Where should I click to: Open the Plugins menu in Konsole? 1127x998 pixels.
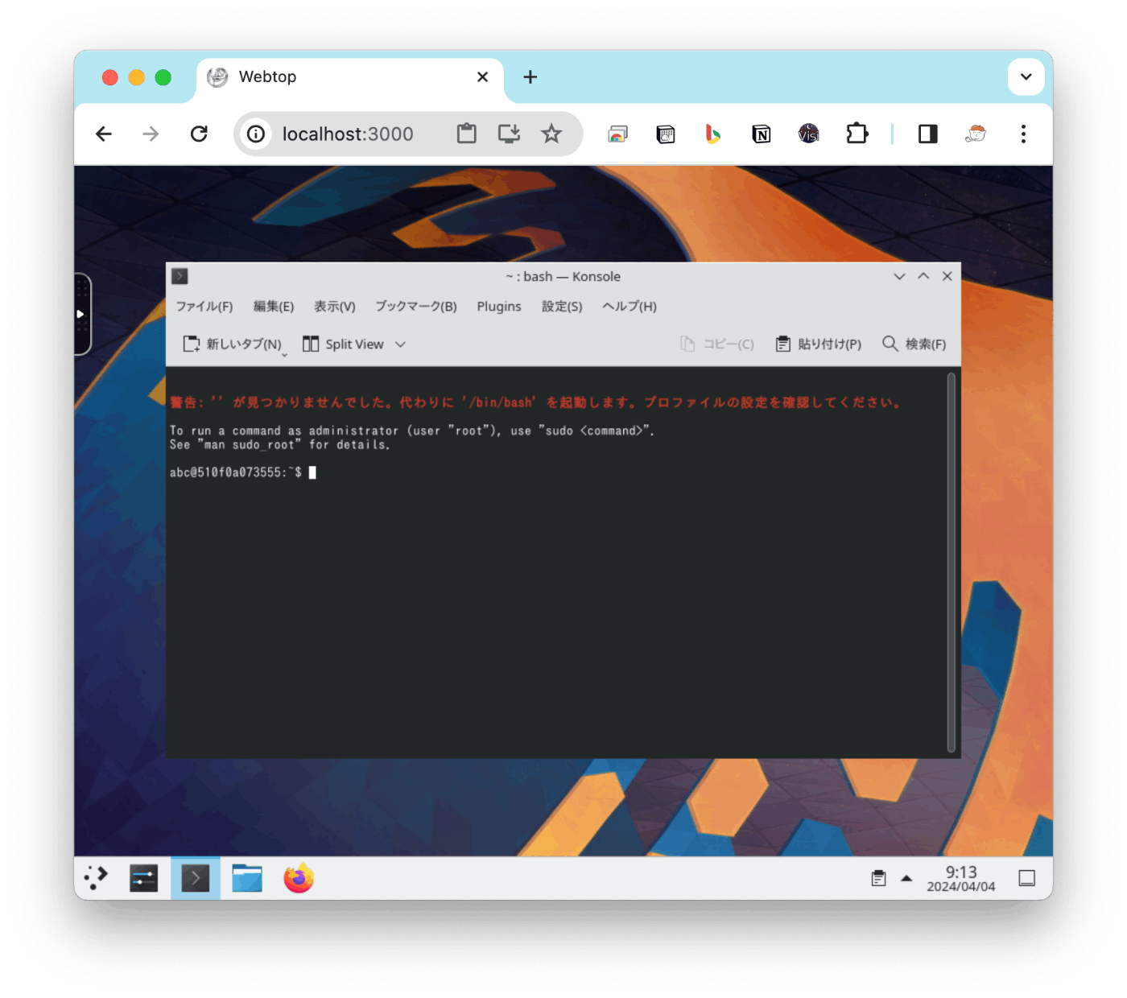click(x=499, y=307)
